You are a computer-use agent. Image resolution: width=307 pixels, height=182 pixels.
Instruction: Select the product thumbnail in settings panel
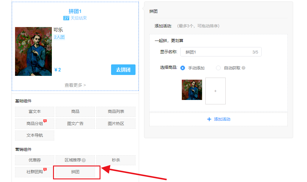[192, 90]
